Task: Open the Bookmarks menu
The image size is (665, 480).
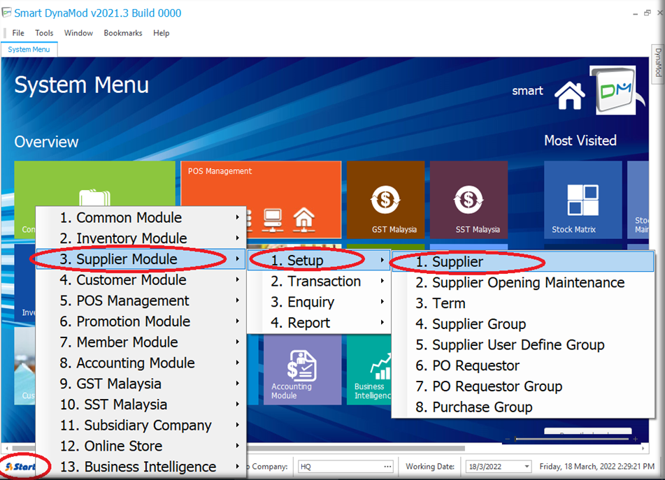Action: point(122,33)
